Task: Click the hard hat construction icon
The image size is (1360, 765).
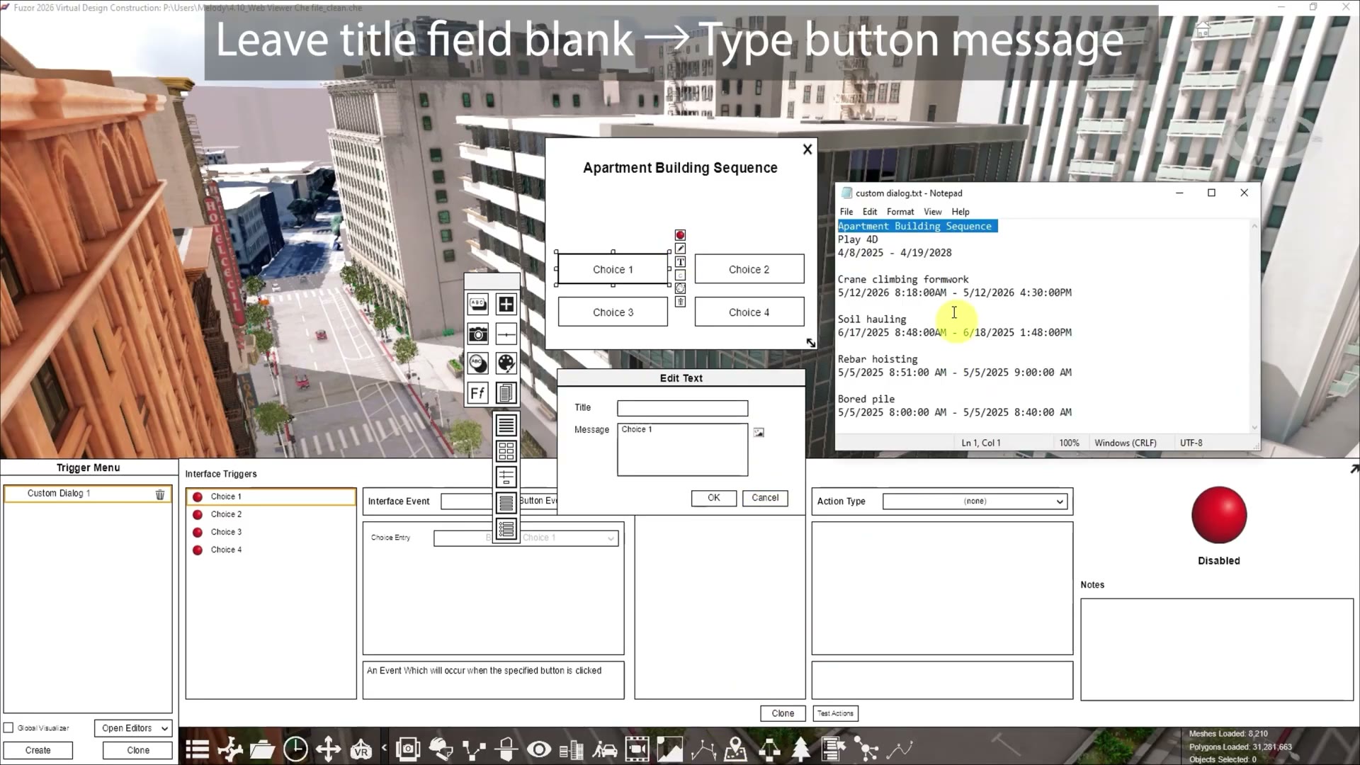Action: point(441,749)
